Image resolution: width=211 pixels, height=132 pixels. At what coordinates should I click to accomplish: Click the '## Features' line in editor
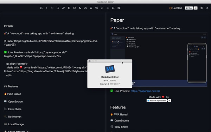11,86
